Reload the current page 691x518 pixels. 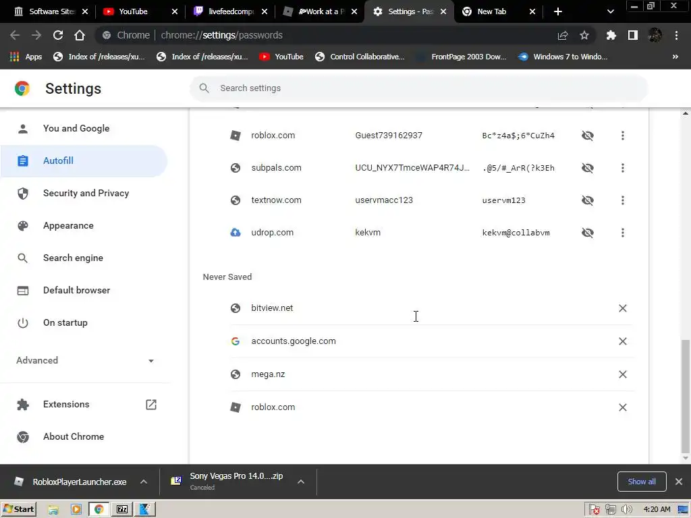[x=58, y=35]
